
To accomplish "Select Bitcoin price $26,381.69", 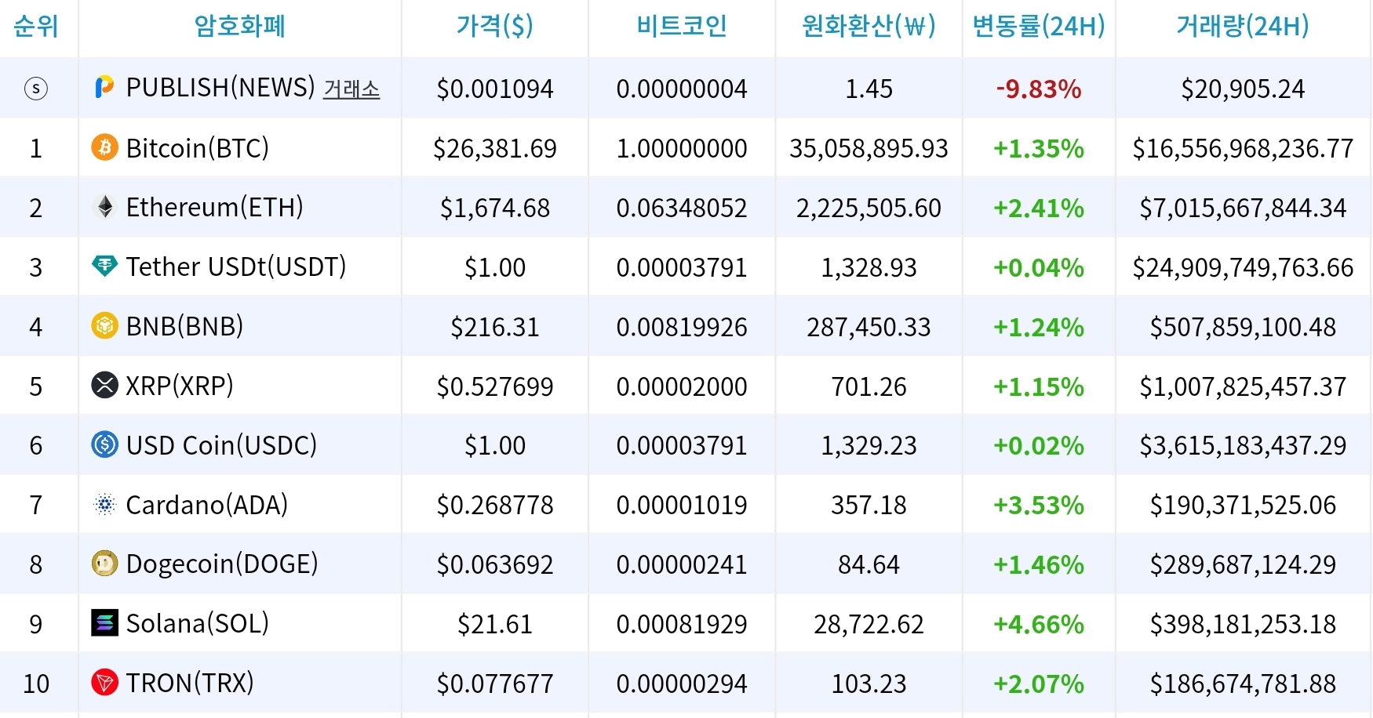I will [x=495, y=148].
